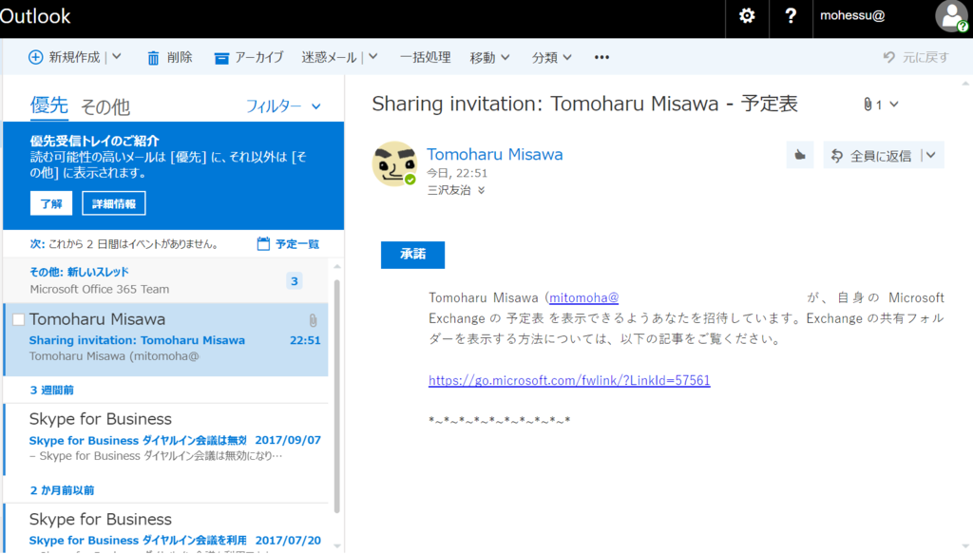Click the message list scrollbar
The width and height of the screenshot is (973, 554).
coord(337,397)
